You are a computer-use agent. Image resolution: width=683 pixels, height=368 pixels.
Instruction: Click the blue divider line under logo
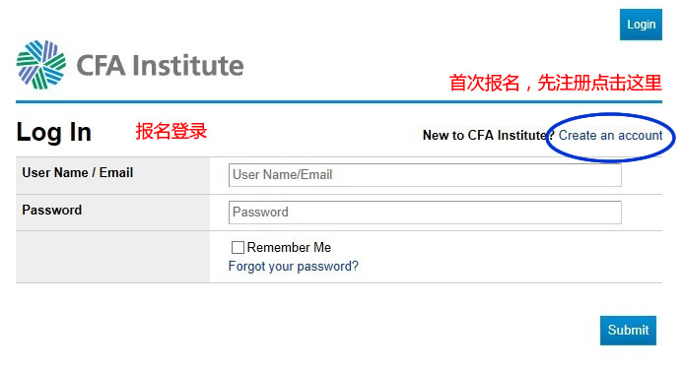point(339,102)
